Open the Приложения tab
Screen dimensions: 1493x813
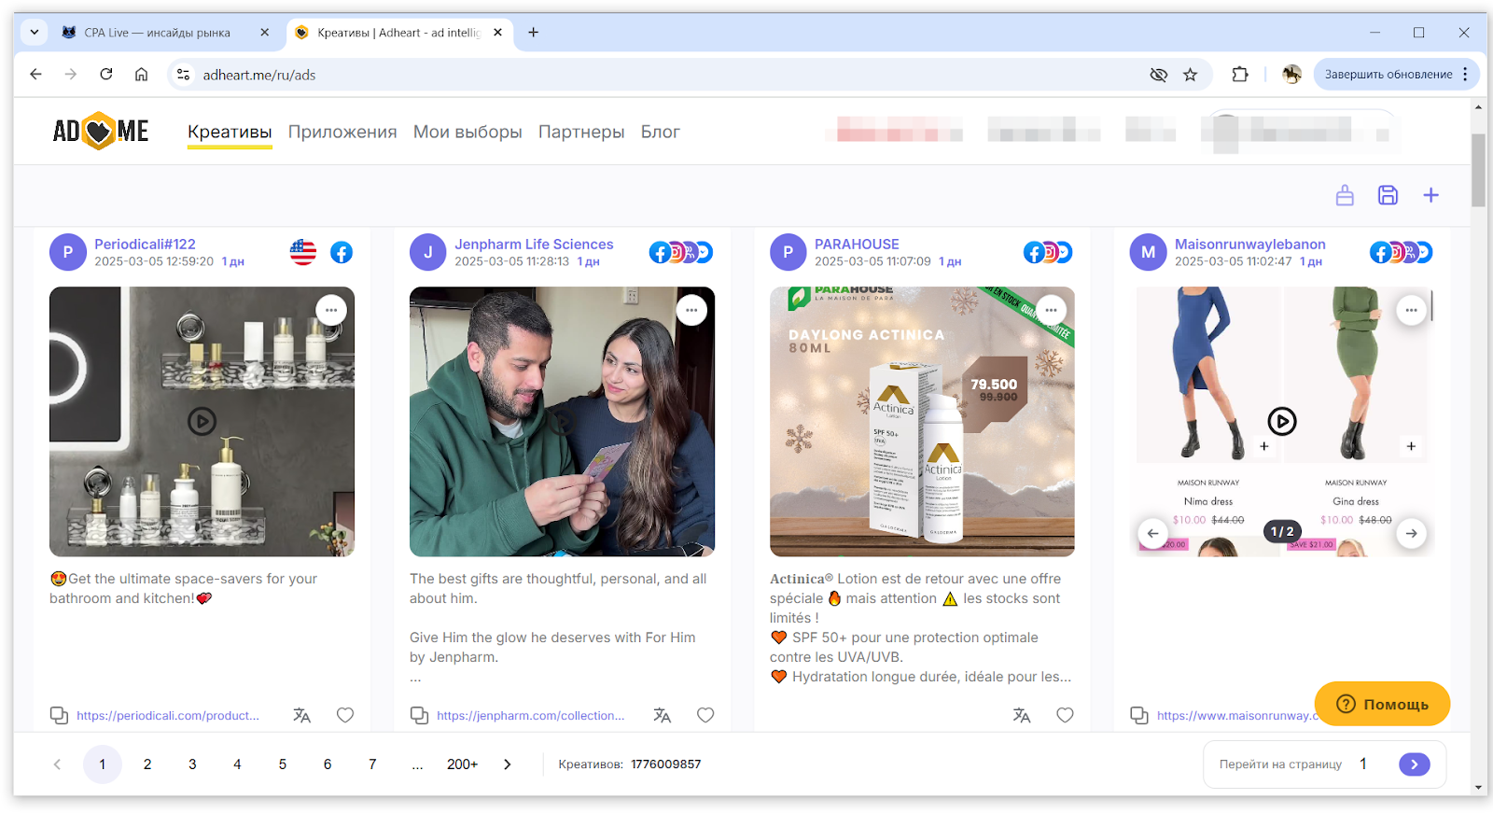click(342, 132)
